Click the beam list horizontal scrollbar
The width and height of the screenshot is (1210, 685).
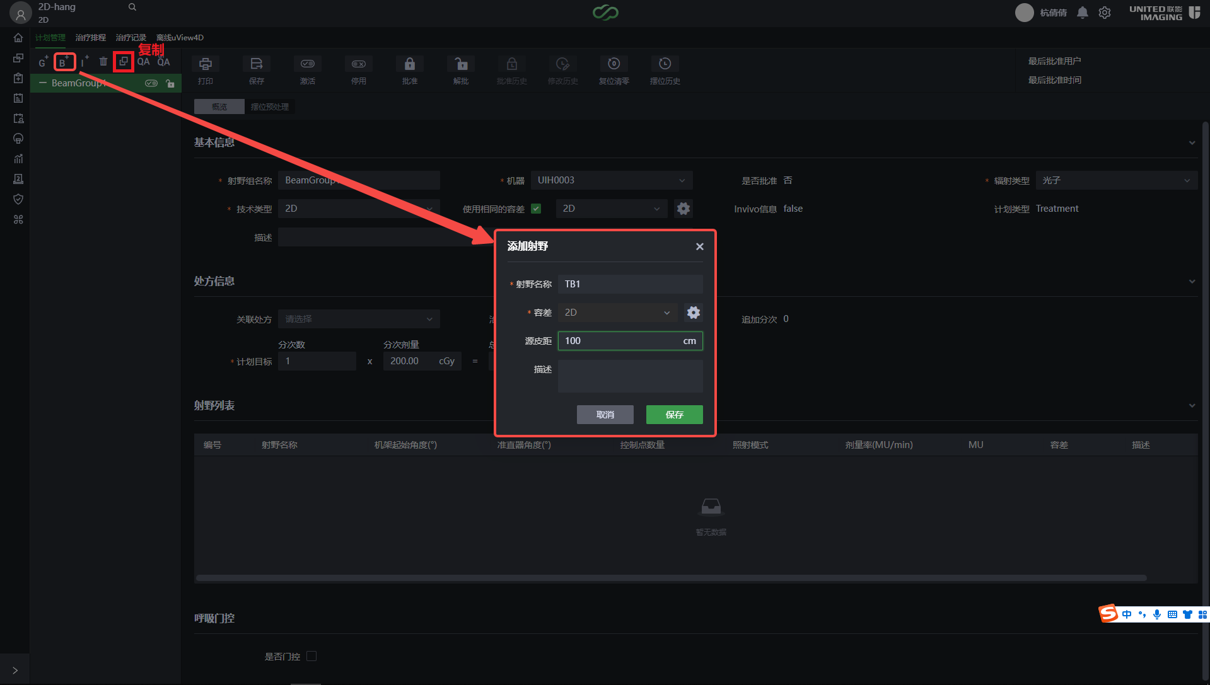(672, 578)
